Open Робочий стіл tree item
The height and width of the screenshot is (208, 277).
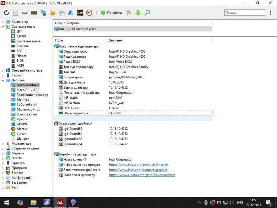point(26,105)
